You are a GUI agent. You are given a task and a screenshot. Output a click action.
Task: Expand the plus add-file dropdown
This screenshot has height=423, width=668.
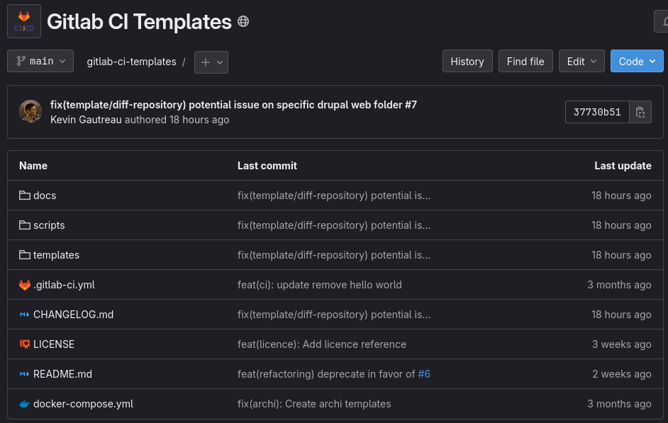coord(211,62)
